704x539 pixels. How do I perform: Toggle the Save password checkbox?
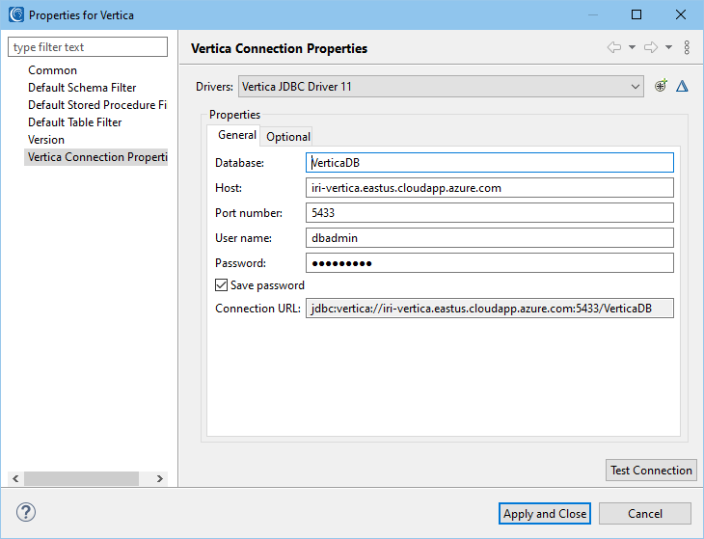[221, 285]
